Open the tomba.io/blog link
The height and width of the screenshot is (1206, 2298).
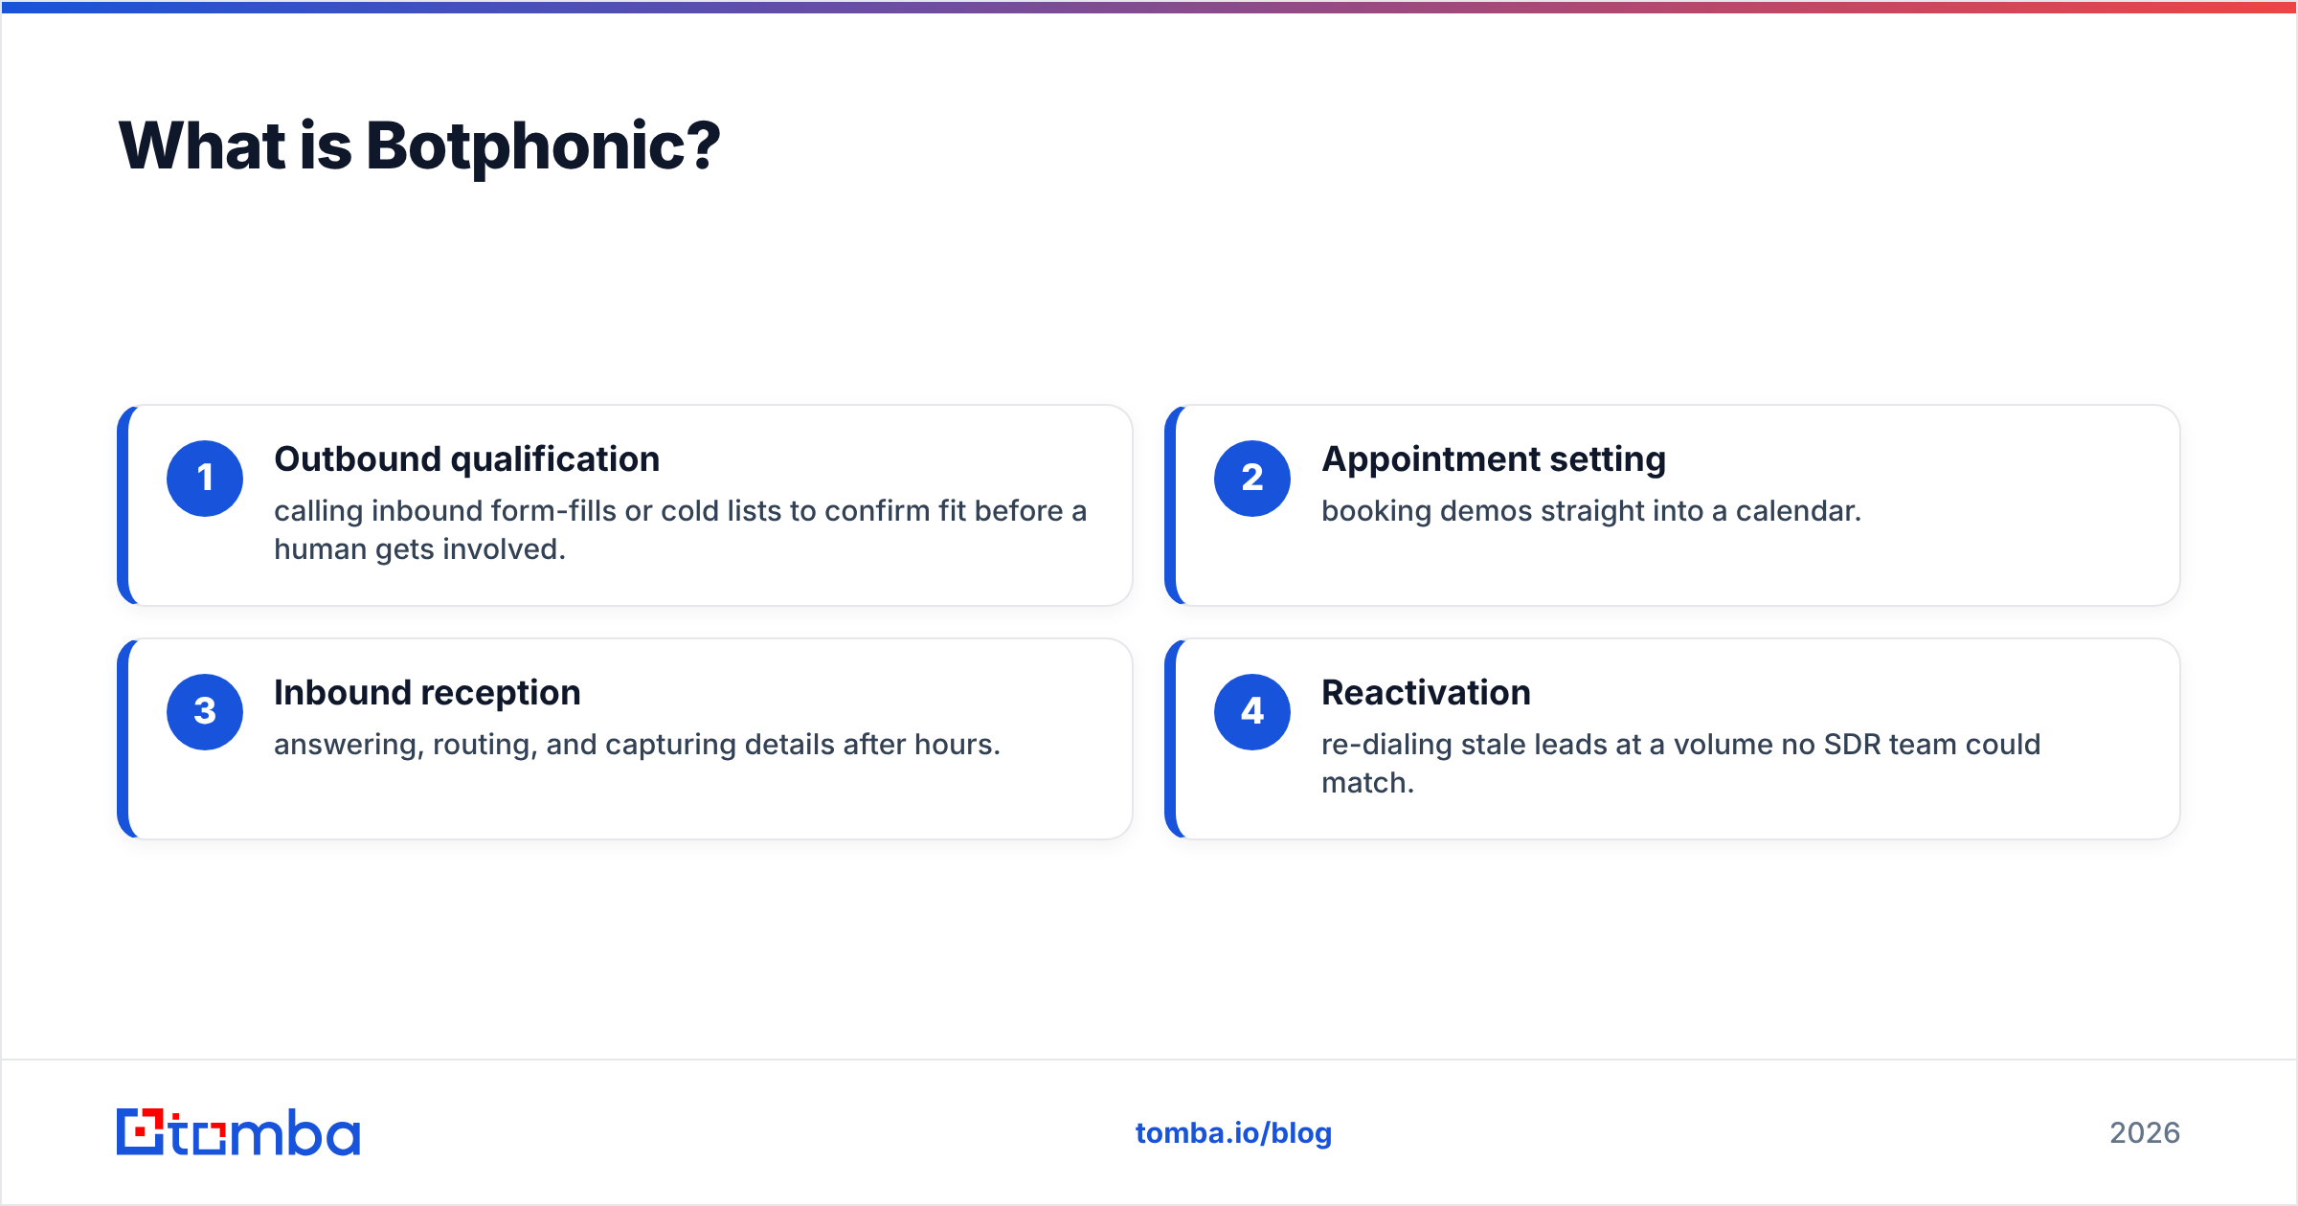[x=1233, y=1133]
